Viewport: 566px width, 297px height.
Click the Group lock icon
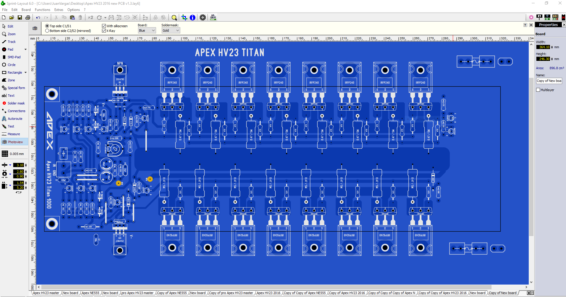[x=155, y=17]
